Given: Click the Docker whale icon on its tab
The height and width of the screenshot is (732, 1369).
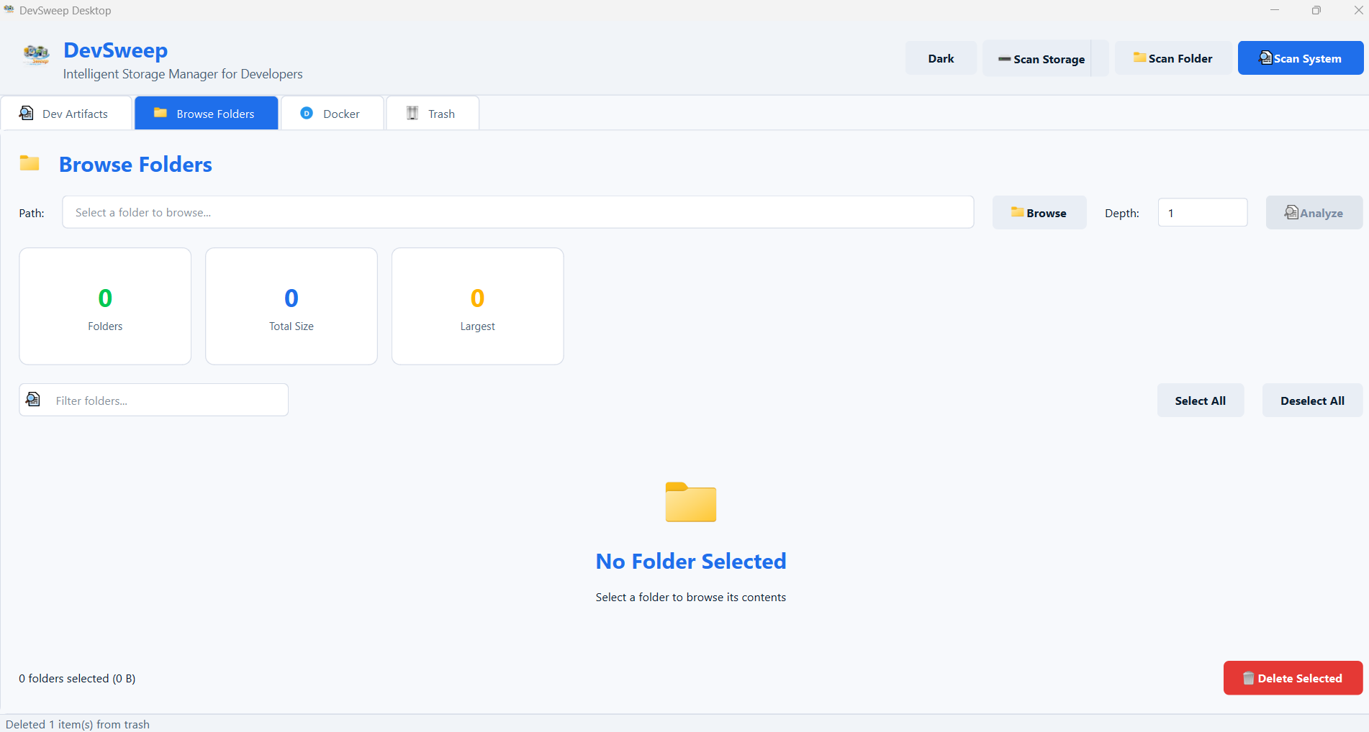Looking at the screenshot, I should pos(307,113).
